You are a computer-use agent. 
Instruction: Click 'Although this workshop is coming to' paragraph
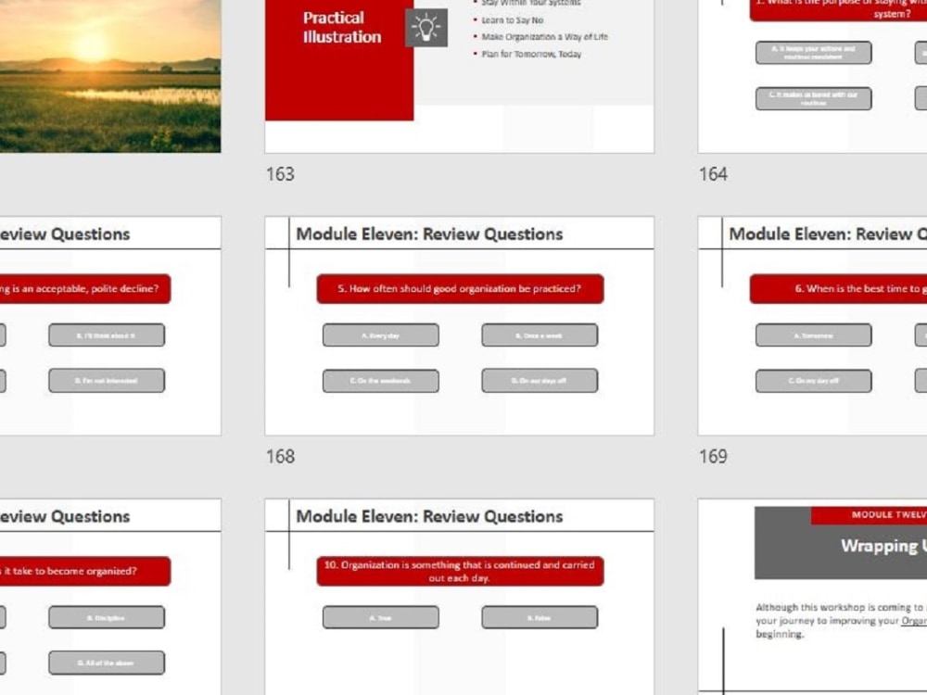pyautogui.click(x=841, y=621)
